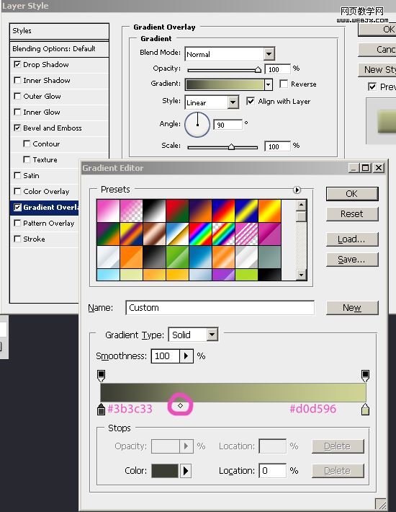
Task: Enable Stroke checkbox
Action: point(17,239)
